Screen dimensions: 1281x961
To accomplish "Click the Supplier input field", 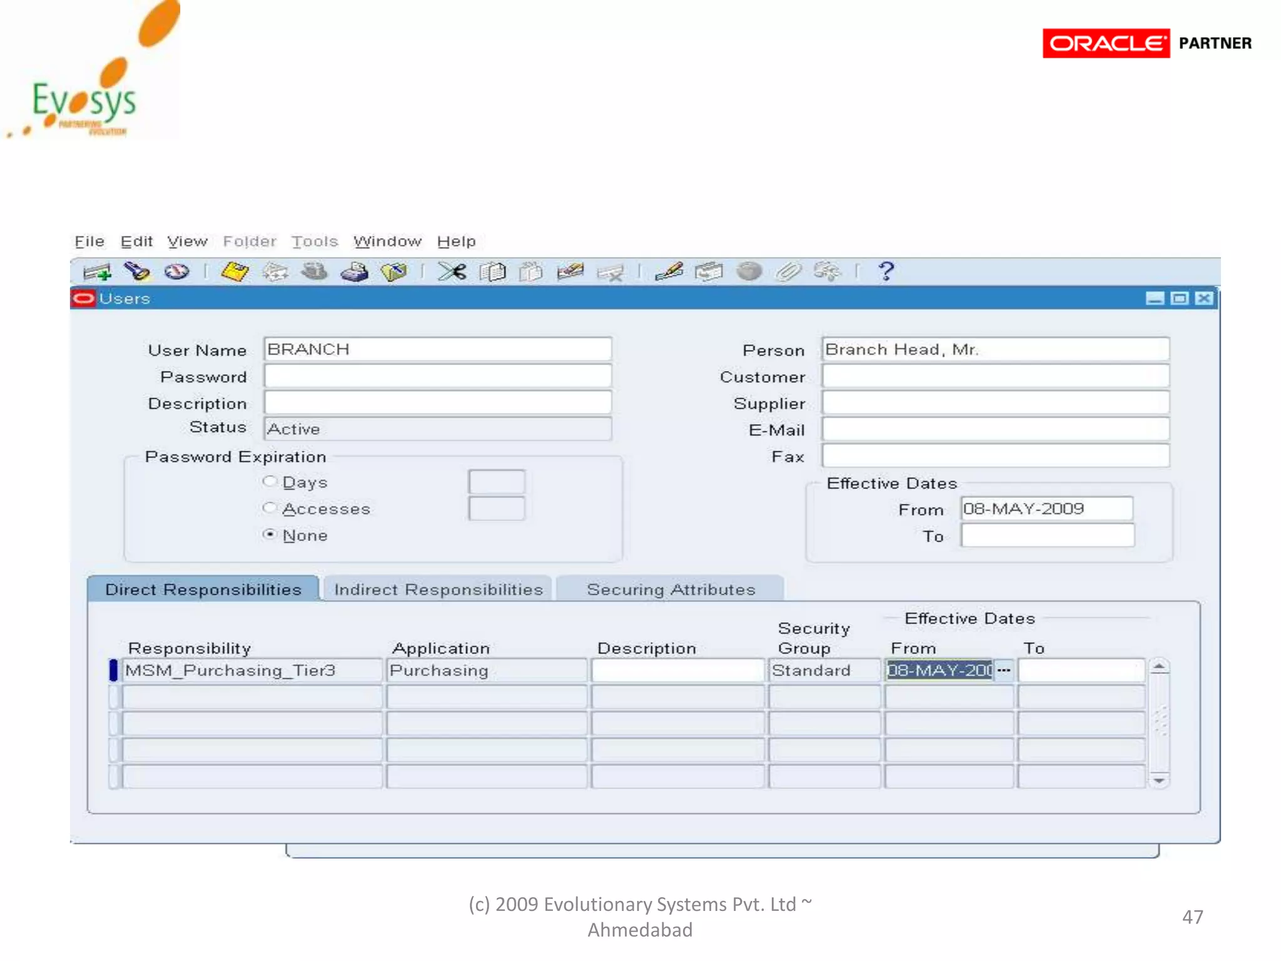I will (x=996, y=402).
